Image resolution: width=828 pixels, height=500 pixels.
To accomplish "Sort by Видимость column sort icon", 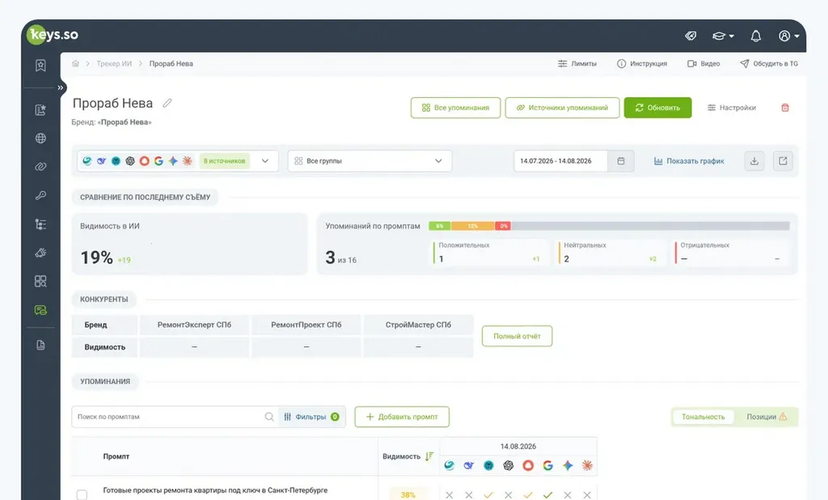I will click(429, 456).
